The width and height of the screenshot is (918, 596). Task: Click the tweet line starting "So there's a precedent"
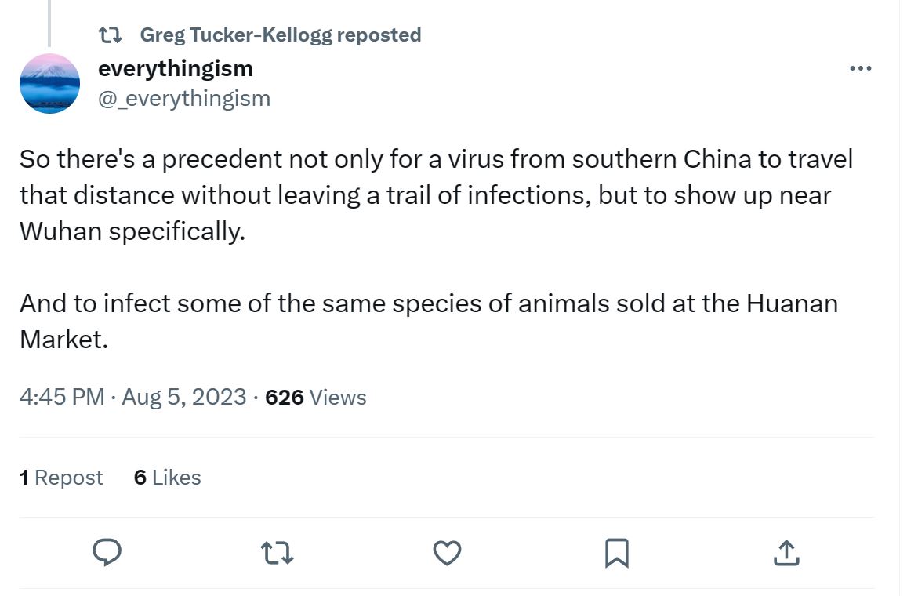pyautogui.click(x=436, y=159)
